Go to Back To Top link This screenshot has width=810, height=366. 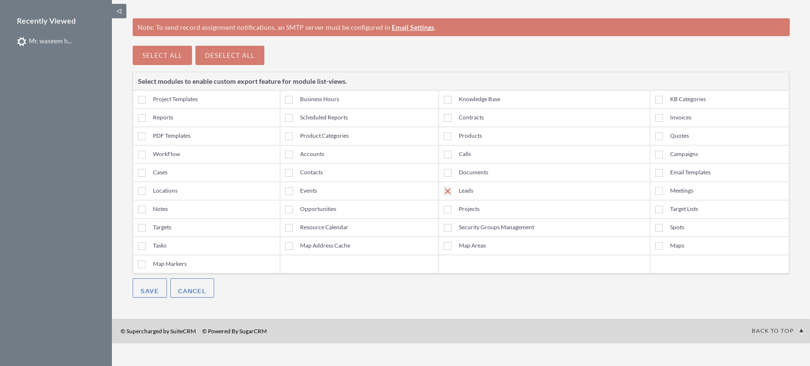(x=772, y=331)
